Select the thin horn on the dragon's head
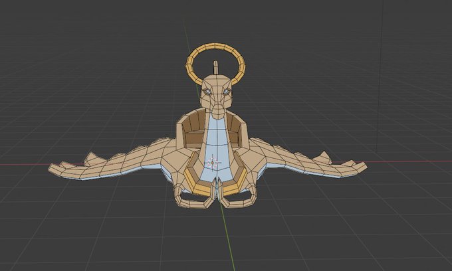452x271 pixels. click(215, 67)
